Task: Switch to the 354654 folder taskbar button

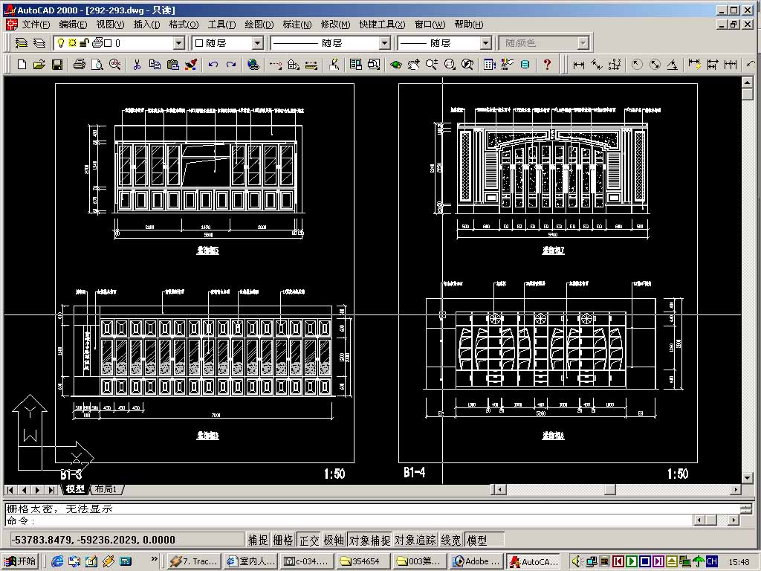Action: click(363, 561)
